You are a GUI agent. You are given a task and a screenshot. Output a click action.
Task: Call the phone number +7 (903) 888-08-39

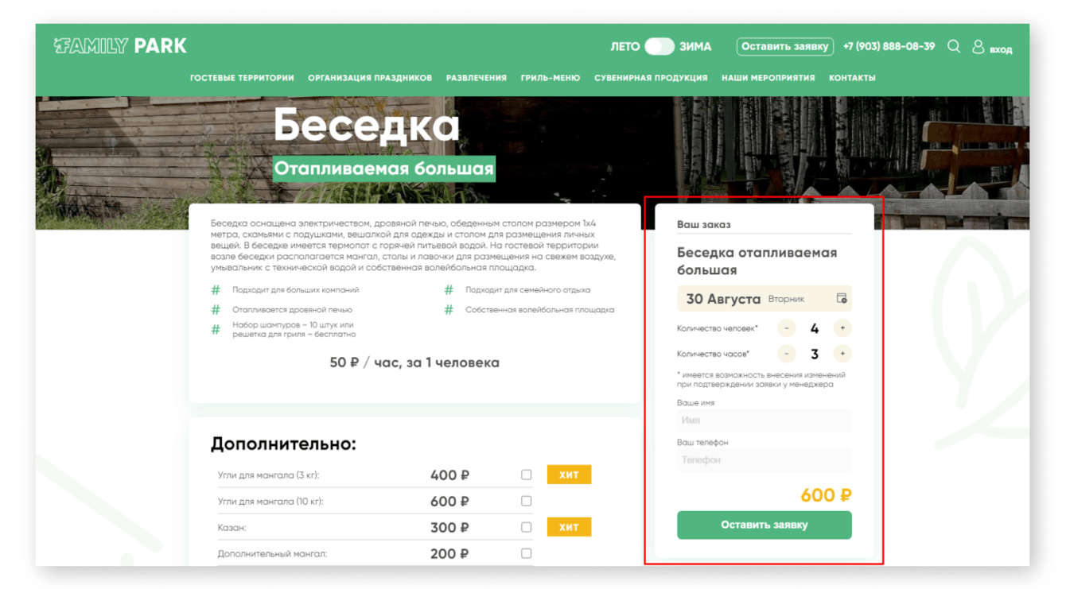[889, 47]
